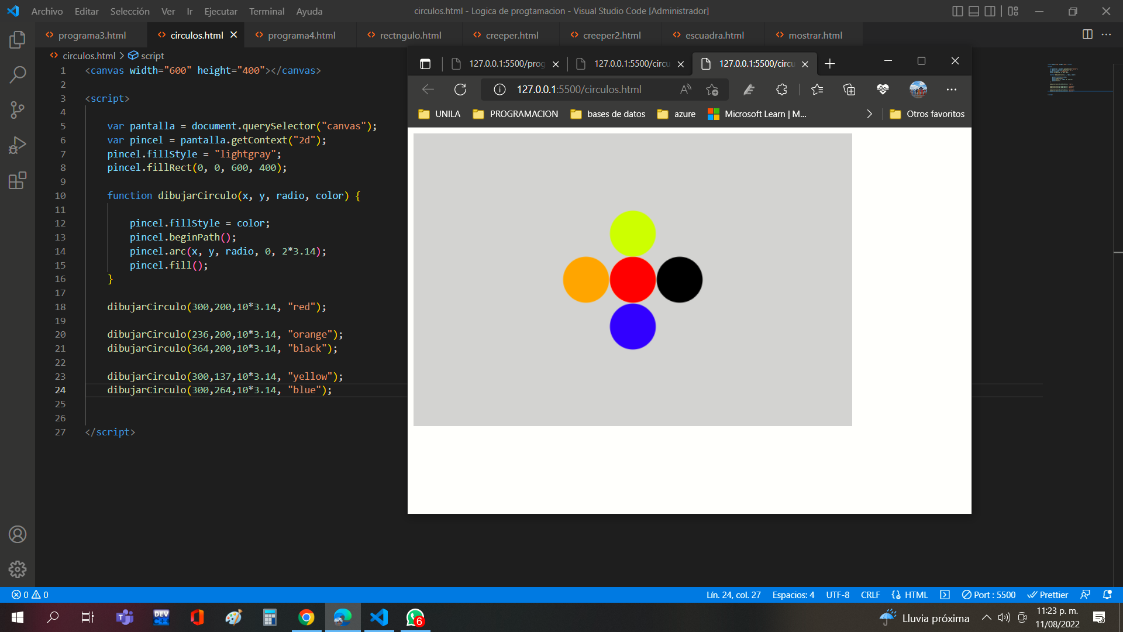The width and height of the screenshot is (1123, 632).
Task: Click the Edge address bar URL
Action: [x=579, y=90]
